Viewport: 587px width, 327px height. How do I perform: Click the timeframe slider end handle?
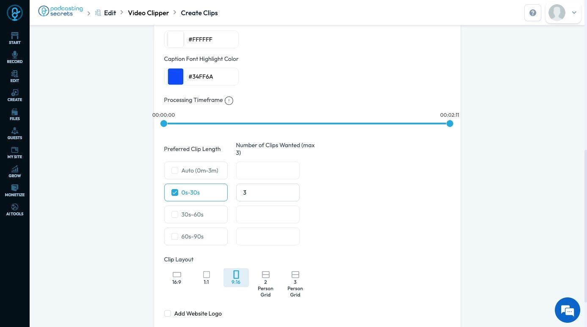[x=450, y=124]
